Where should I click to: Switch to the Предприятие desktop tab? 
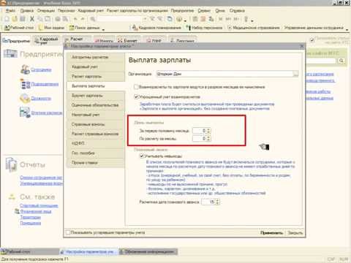(16, 41)
